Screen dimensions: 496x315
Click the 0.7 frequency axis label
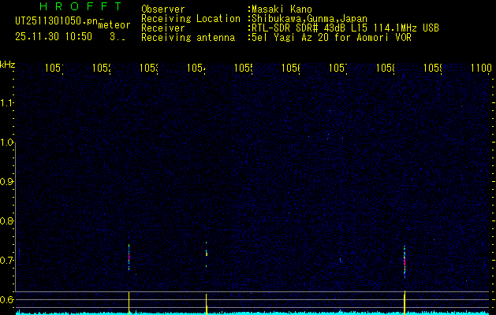tap(6, 261)
